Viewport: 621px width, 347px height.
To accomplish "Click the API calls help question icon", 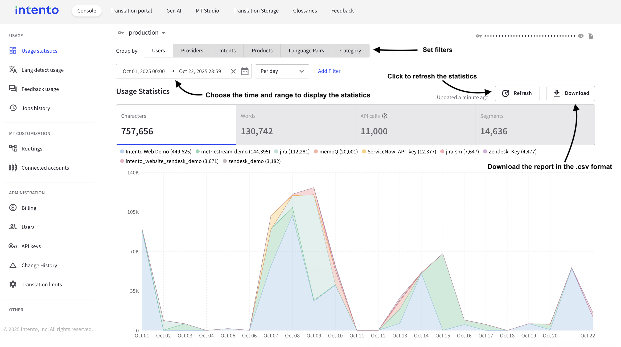I will pos(385,116).
